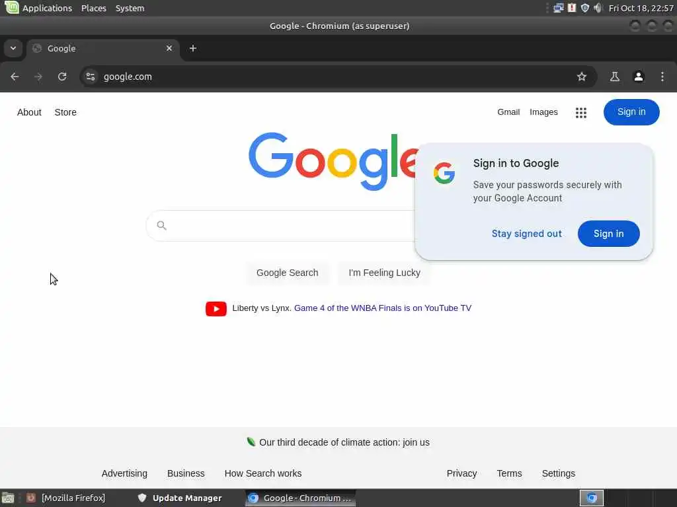Switch to Mozilla Firefox taskbar window
677x507 pixels.
[65, 498]
